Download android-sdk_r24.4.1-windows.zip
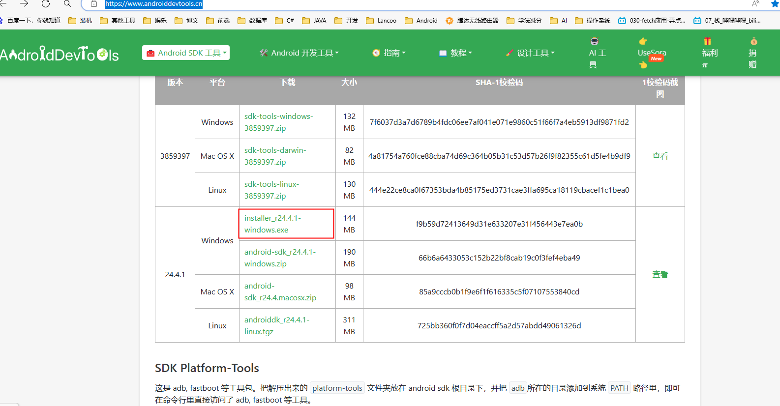The width and height of the screenshot is (780, 406). coord(280,258)
